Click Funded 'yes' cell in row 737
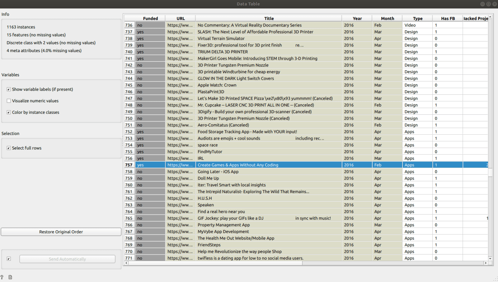The image size is (498, 282). (x=150, y=32)
